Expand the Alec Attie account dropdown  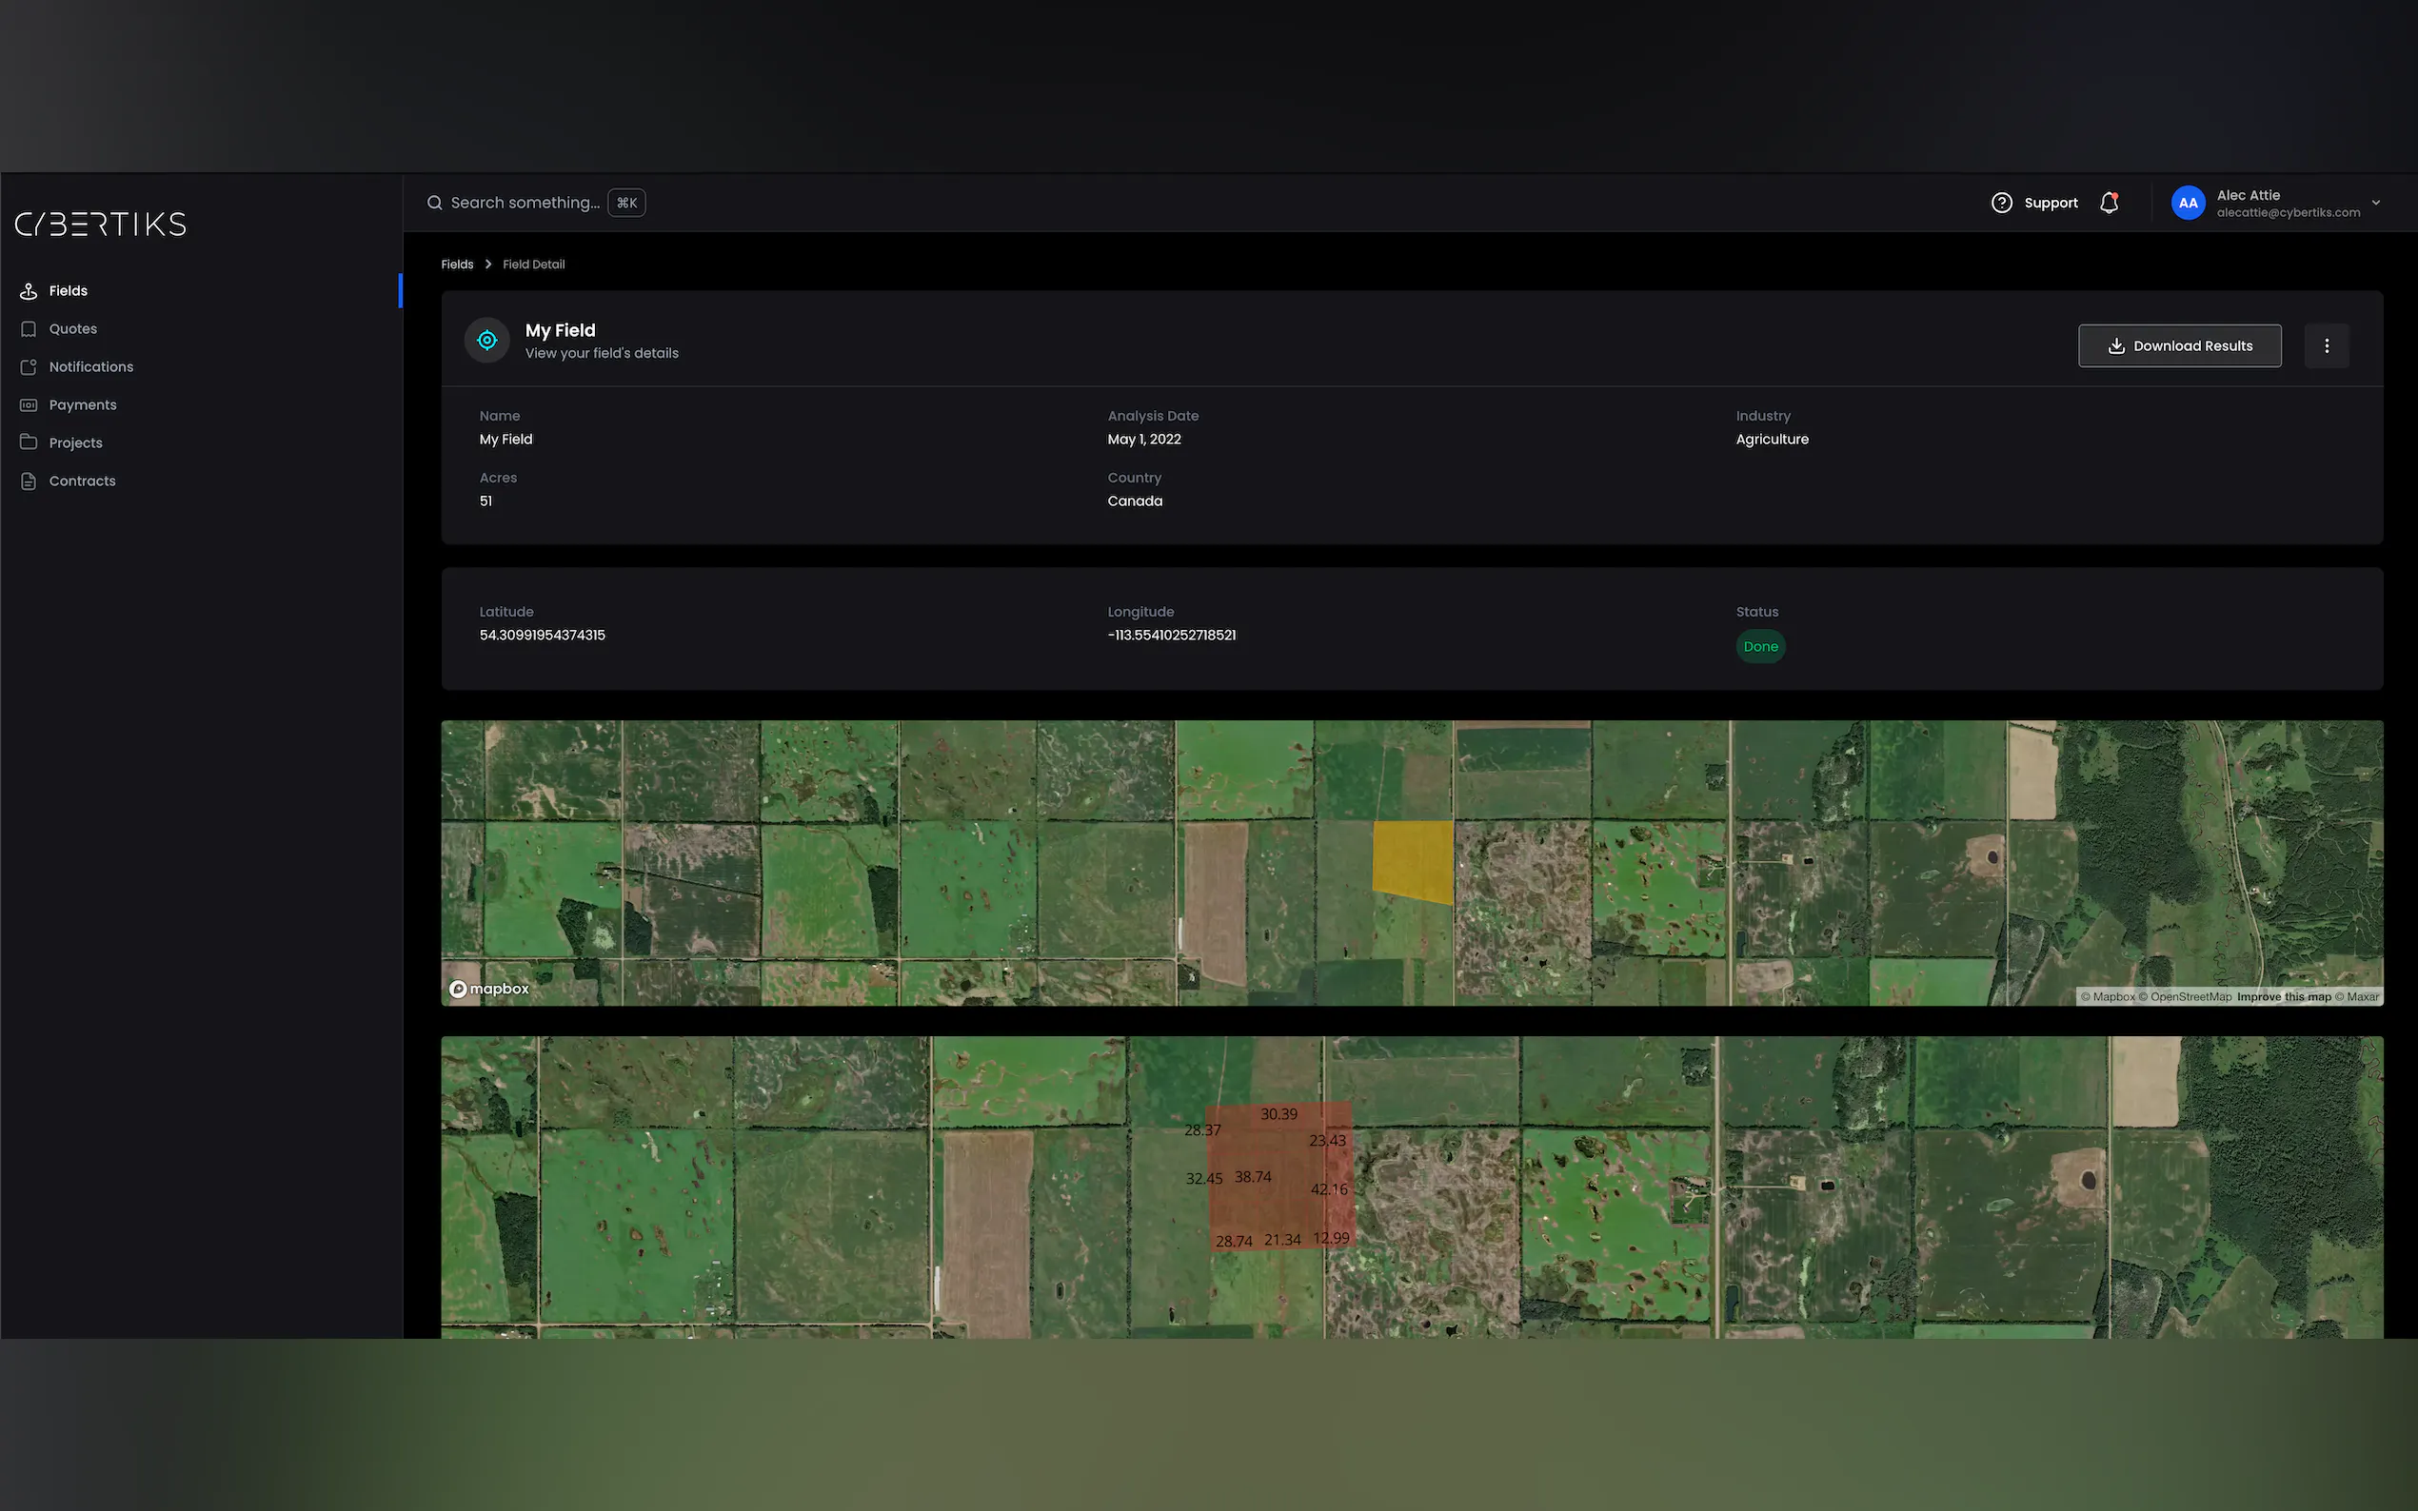tap(2376, 203)
